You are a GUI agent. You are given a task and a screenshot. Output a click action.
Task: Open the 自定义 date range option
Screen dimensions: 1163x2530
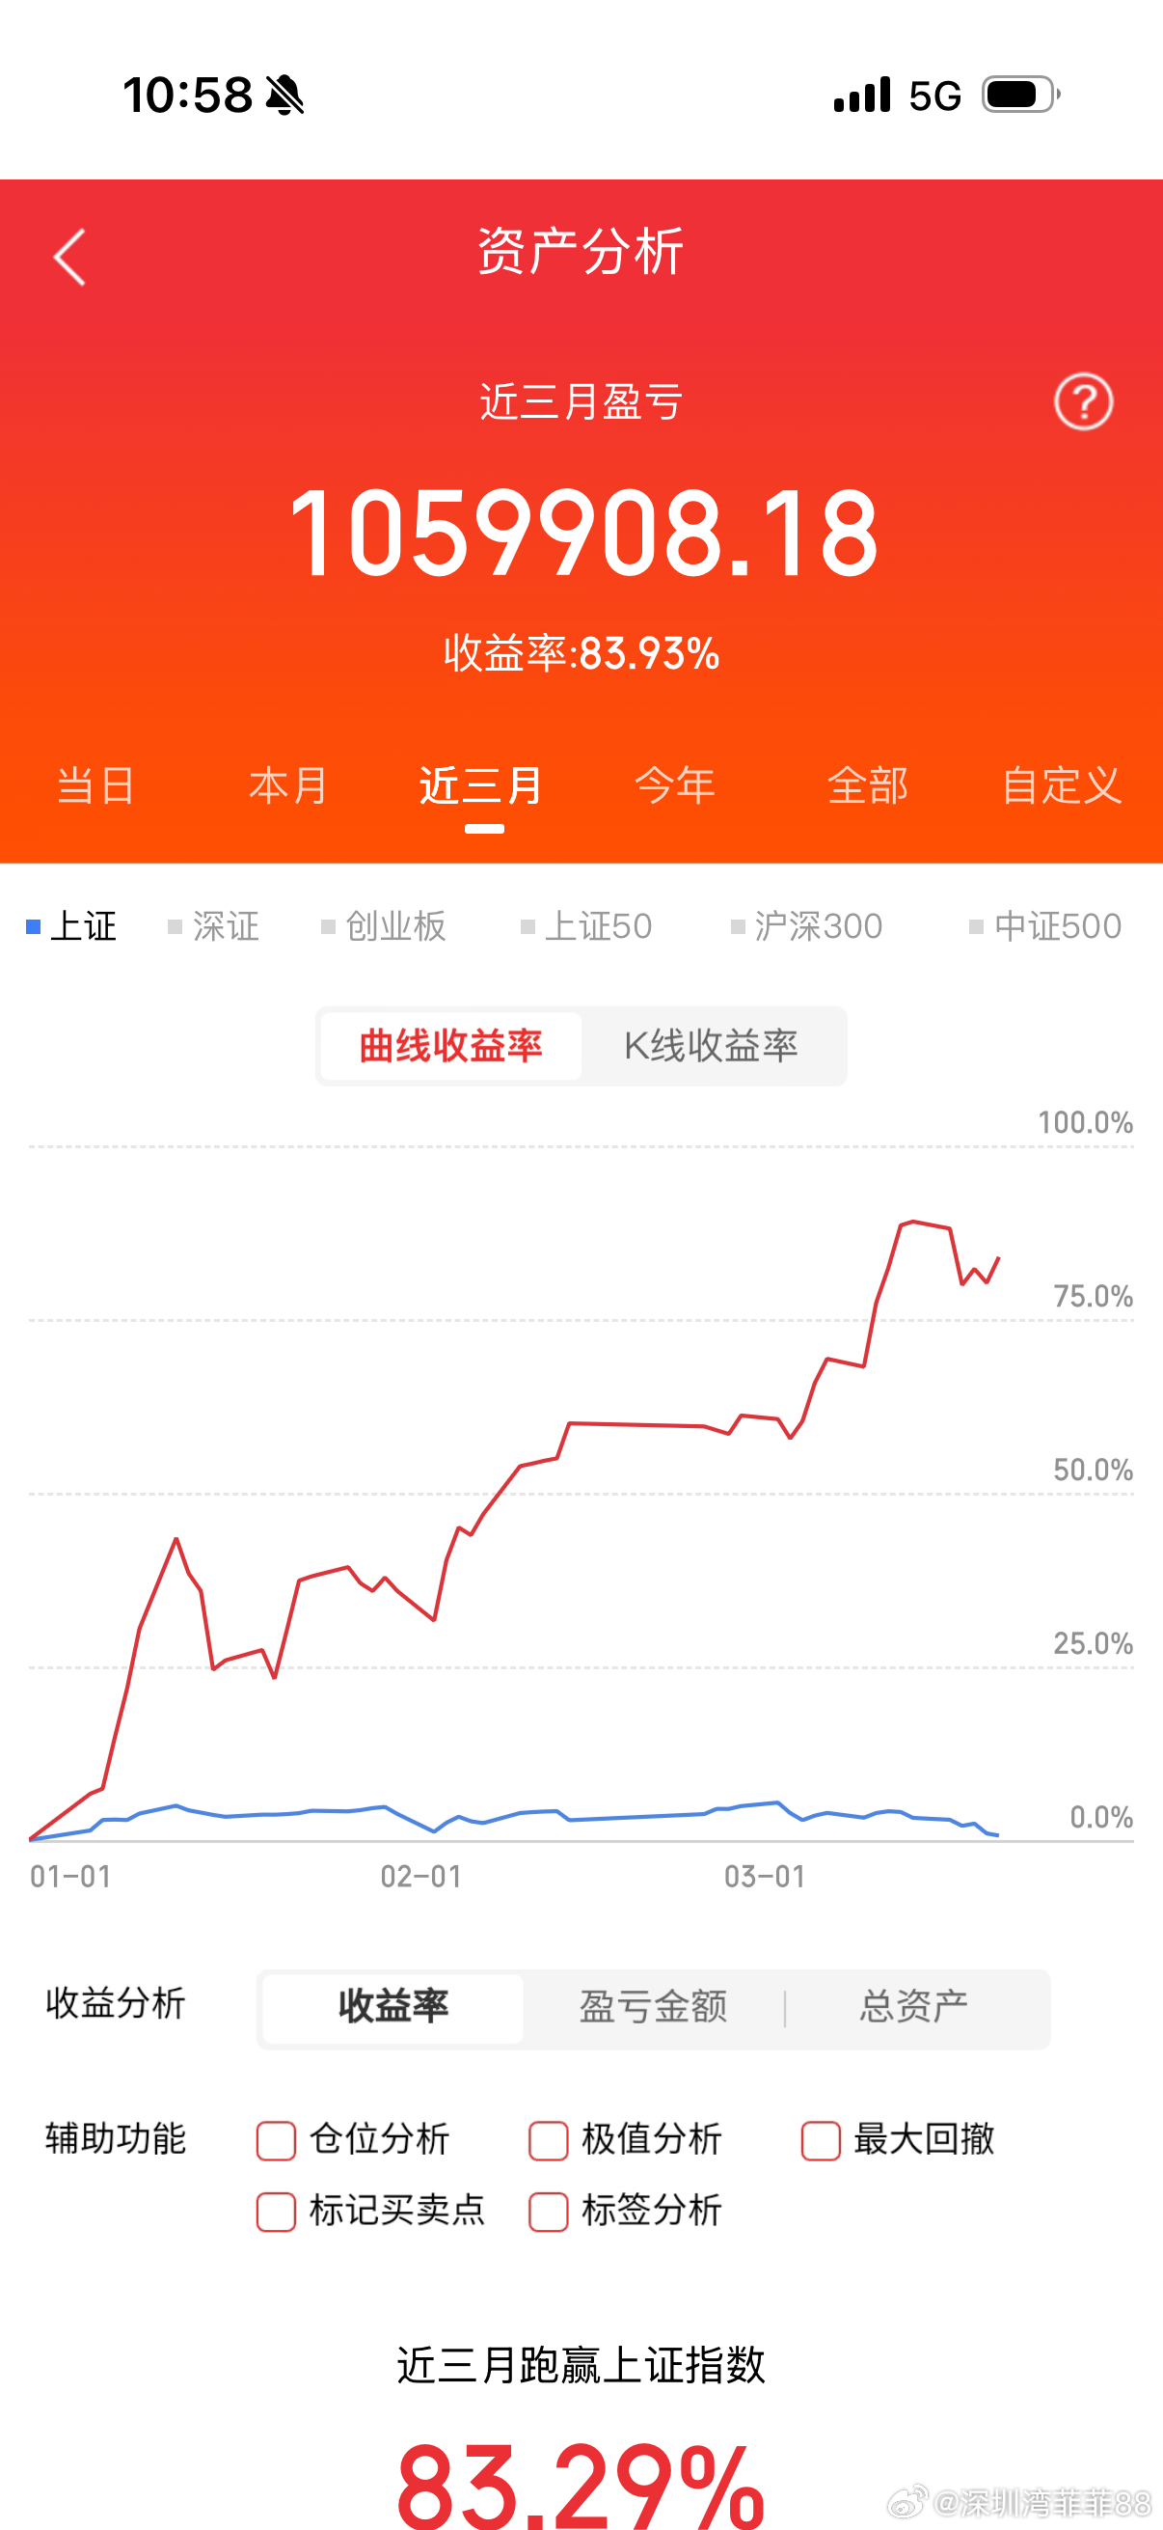[1062, 784]
